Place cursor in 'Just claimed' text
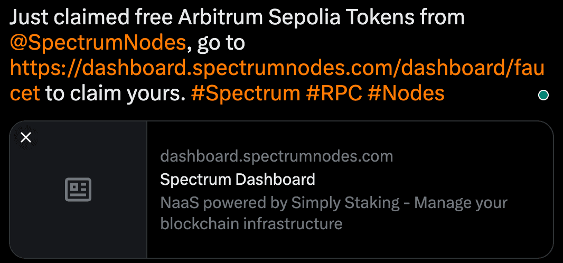Image resolution: width=563 pixels, height=263 pixels. tap(63, 17)
